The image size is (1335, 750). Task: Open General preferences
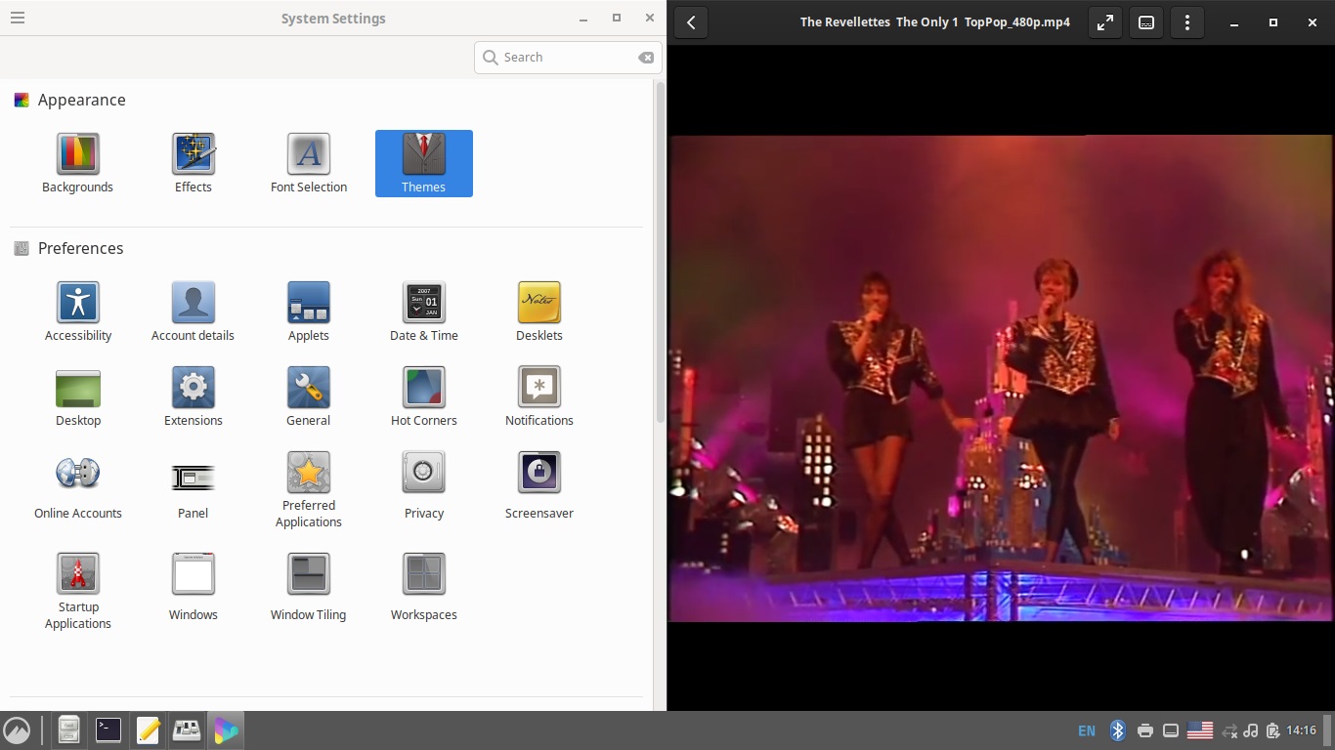pos(309,397)
